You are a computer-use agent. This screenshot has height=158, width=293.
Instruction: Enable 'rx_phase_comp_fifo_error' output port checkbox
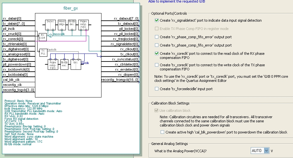tap(157, 37)
